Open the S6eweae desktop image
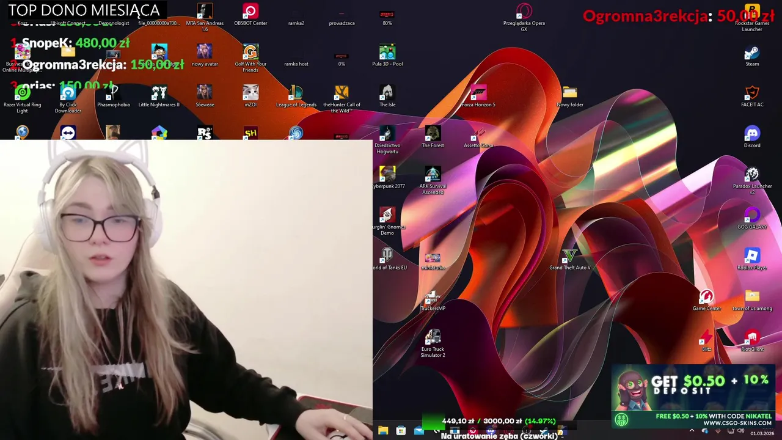This screenshot has width=782, height=440. coord(205,97)
